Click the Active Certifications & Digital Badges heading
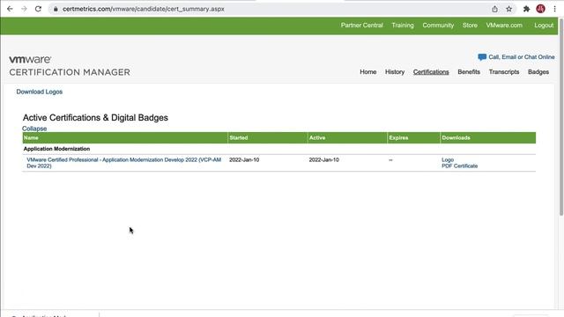The image size is (564, 317). click(95, 117)
